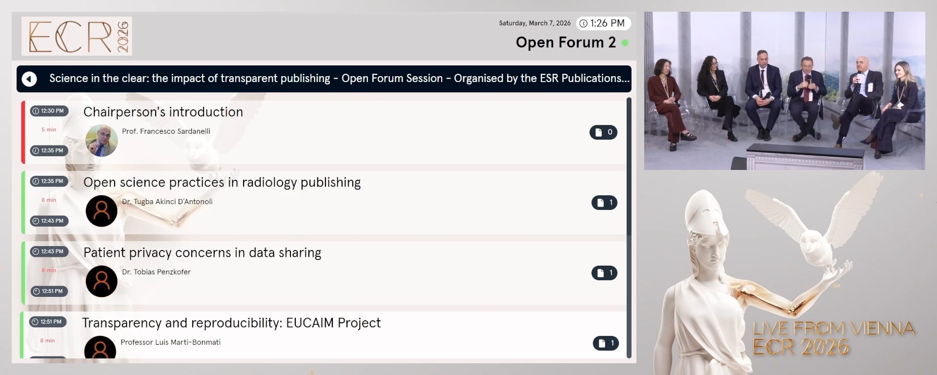
Task: Click the name 'Professor Luis Marti-Bonmati'
Action: [170, 342]
